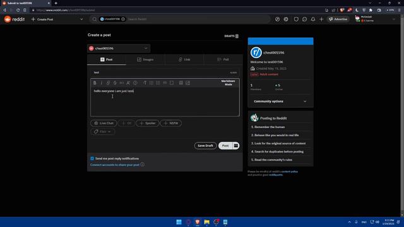Switch to the Images tab

pyautogui.click(x=146, y=59)
